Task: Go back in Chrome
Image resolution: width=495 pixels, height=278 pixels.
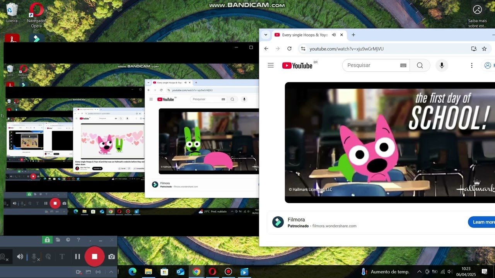Action: (x=266, y=49)
